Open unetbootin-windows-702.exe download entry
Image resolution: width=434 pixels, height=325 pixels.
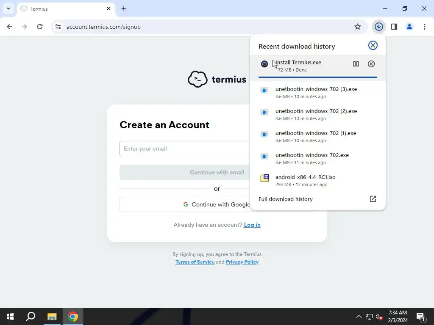pyautogui.click(x=317, y=159)
